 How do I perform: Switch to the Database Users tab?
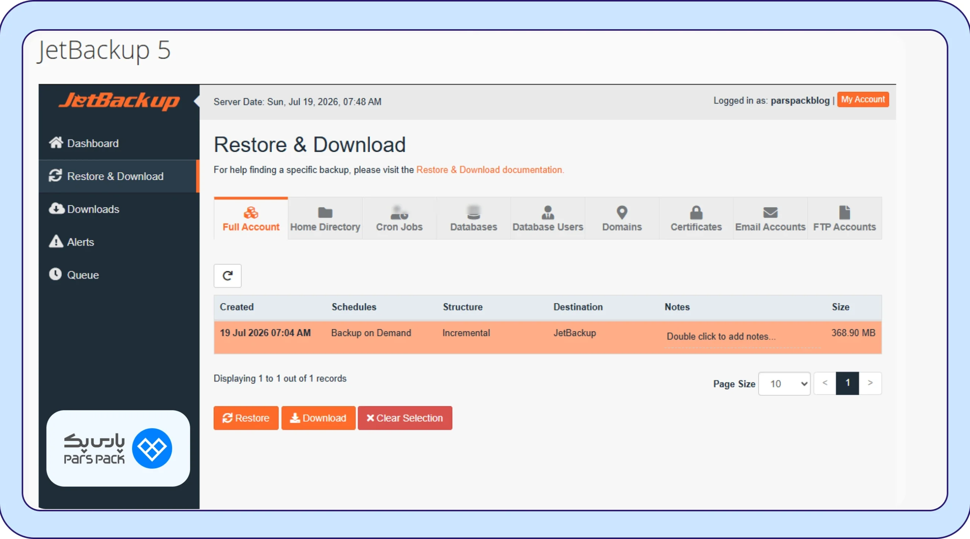548,218
